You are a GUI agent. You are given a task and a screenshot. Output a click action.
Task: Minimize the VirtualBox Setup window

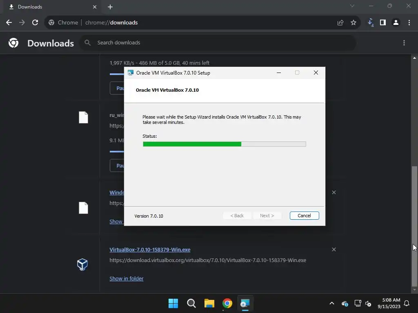278,73
